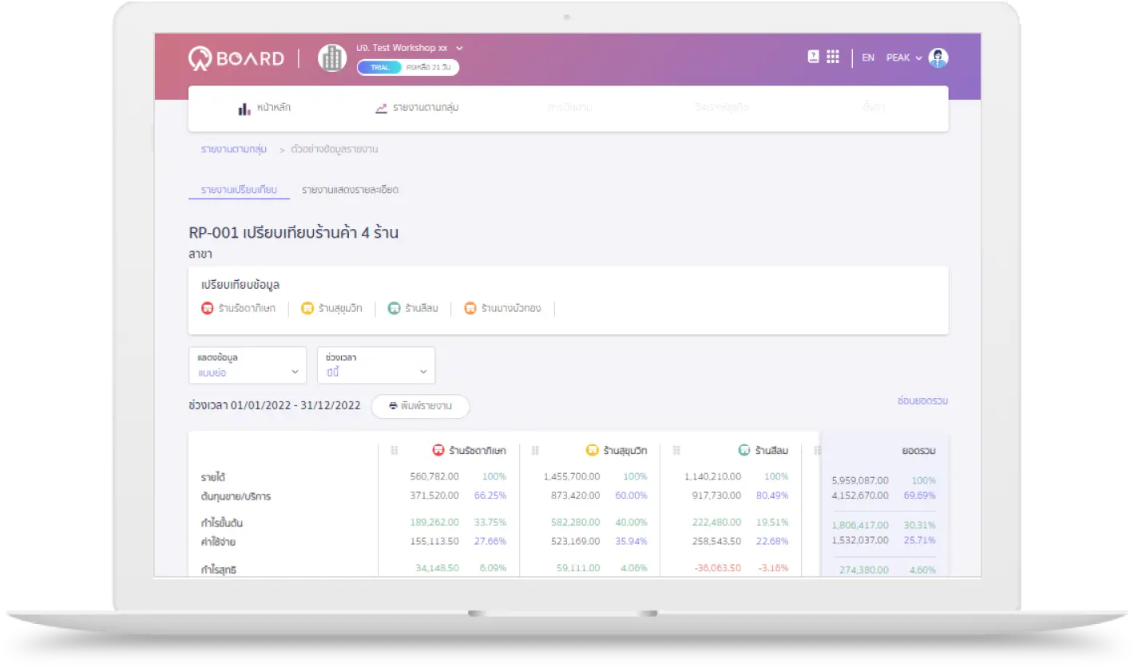Click the ตัวอย่างข้อมูลรายงาน breadcrumb text
The image size is (1134, 667).
click(x=335, y=149)
